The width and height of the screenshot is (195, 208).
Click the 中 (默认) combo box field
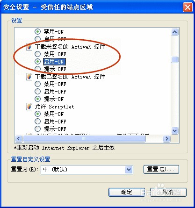pyautogui.click(x=87, y=169)
